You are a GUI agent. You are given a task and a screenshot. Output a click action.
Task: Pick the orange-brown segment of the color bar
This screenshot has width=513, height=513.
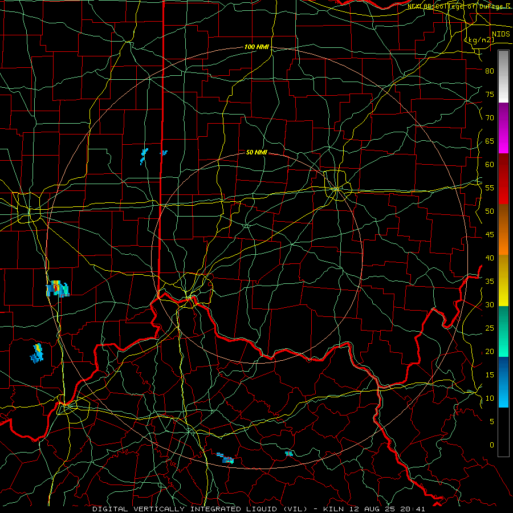tap(503, 230)
